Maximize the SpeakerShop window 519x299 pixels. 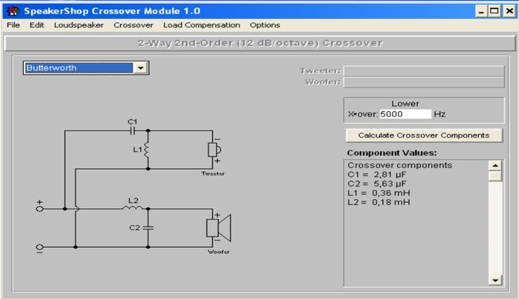[x=495, y=11]
